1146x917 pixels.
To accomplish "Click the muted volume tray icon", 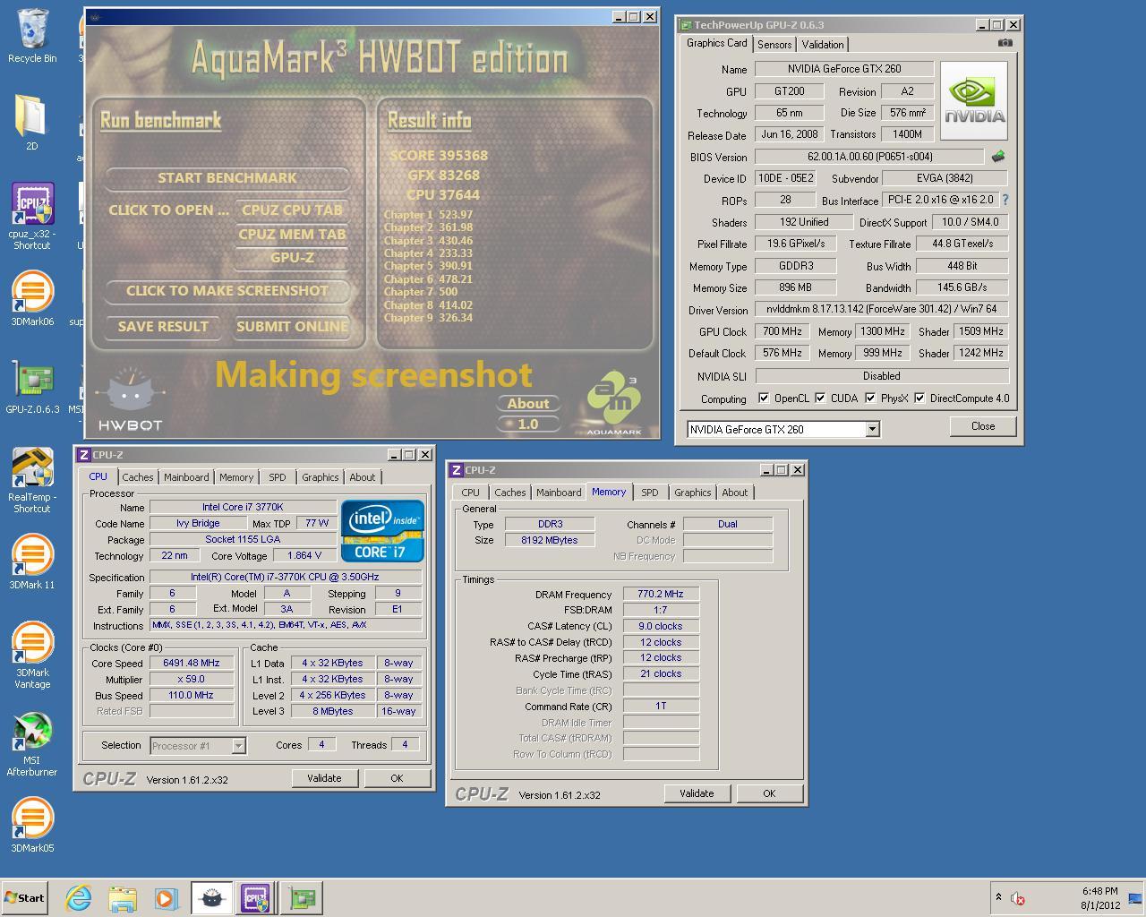I will pos(1017,898).
